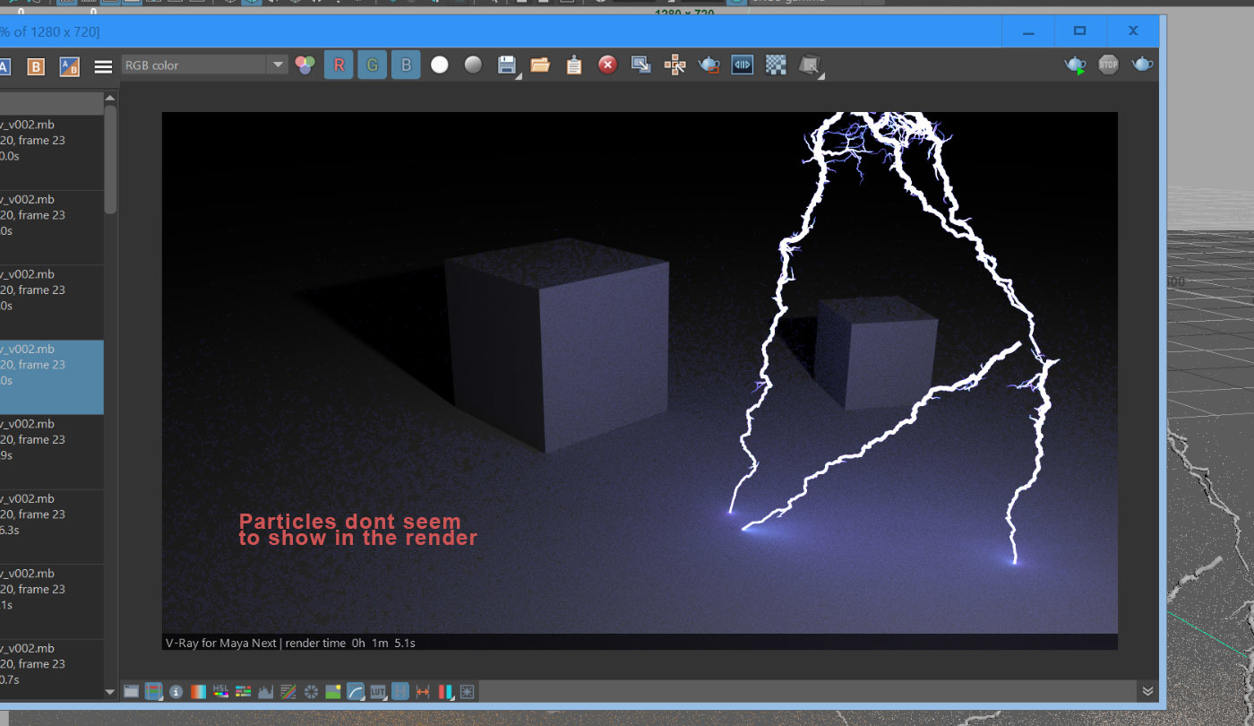This screenshot has height=726, width=1254.
Task: Show the corrections control window icon
Action: pyautogui.click(x=132, y=691)
